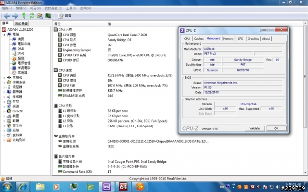Refresh using the green circular arrows icon
Screen dimensions: 308x192
32,16
